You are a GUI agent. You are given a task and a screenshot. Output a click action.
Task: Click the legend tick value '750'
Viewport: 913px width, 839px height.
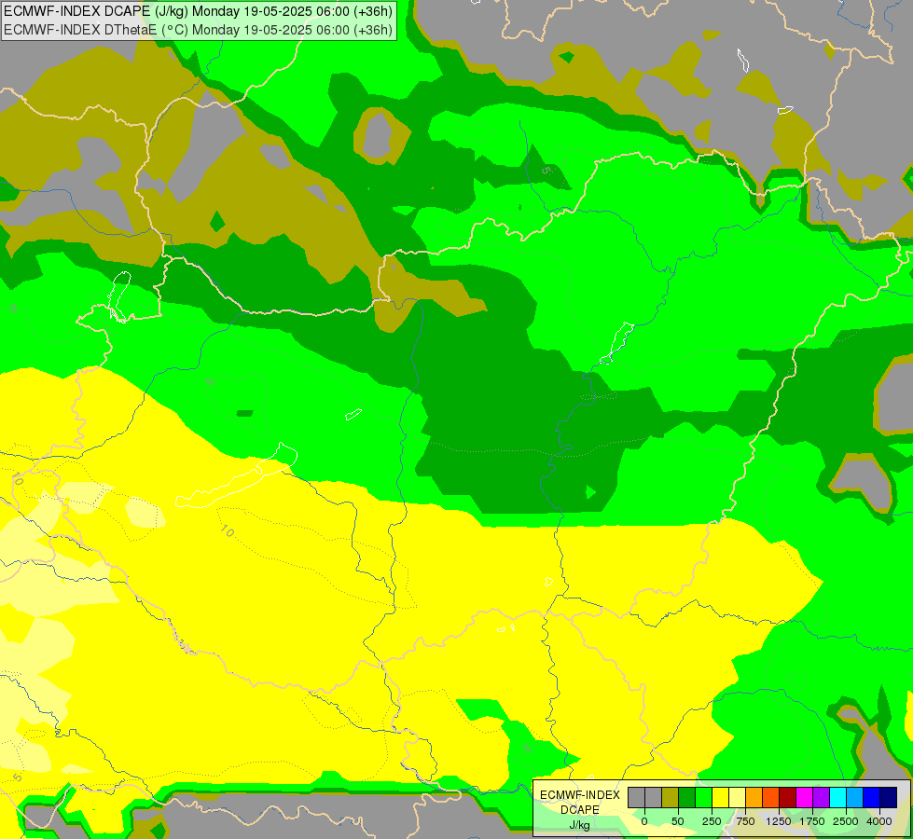point(745,821)
